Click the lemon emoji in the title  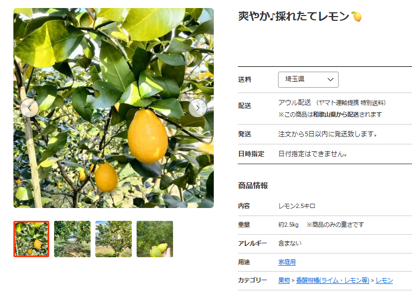[357, 17]
